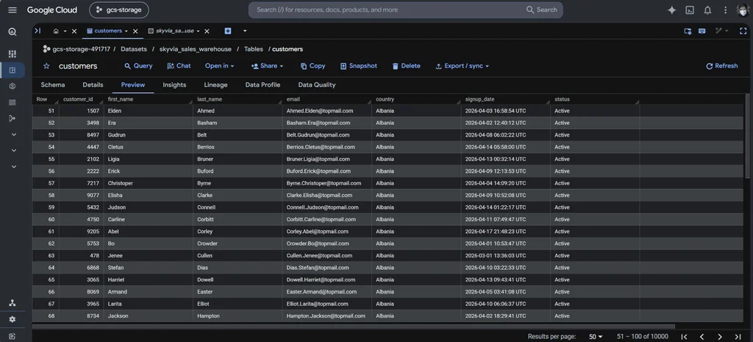Open the user account avatar
The height and width of the screenshot is (342, 753).
tap(743, 10)
